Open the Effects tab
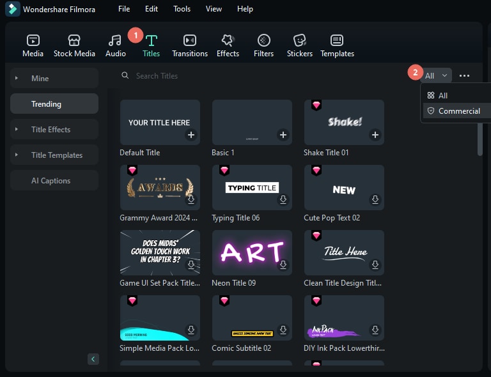Screen dimensions: 491x377 pos(228,45)
